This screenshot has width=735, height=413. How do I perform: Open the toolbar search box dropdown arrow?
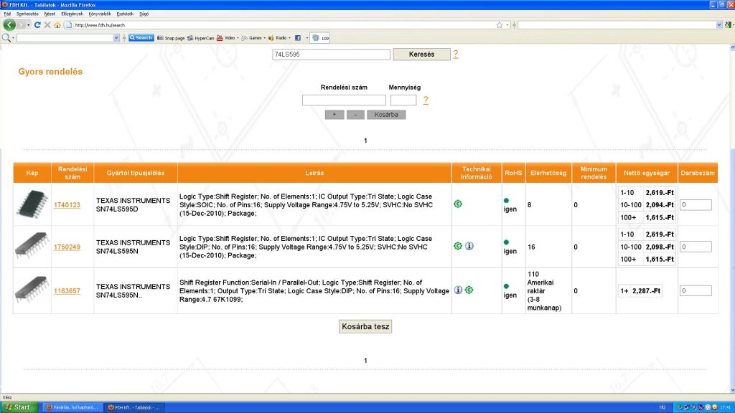pos(116,38)
